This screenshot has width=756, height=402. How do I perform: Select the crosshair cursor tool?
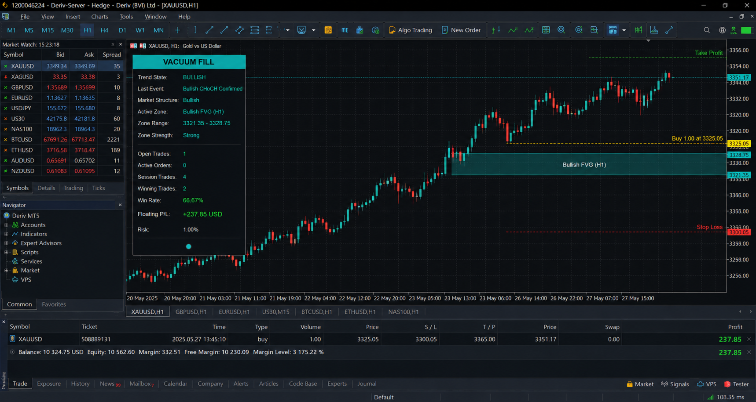[177, 30]
